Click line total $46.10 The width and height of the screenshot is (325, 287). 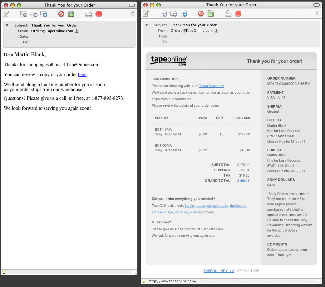click(x=245, y=150)
